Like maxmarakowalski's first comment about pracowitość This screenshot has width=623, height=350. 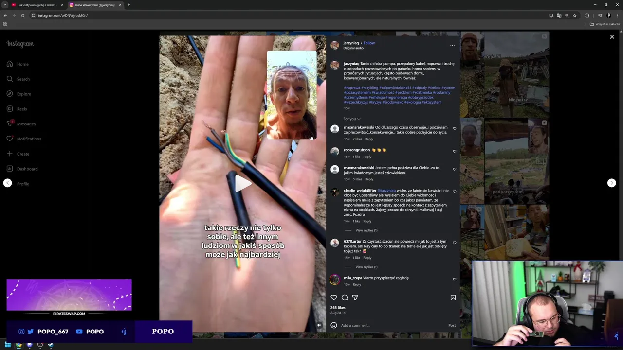[455, 129]
